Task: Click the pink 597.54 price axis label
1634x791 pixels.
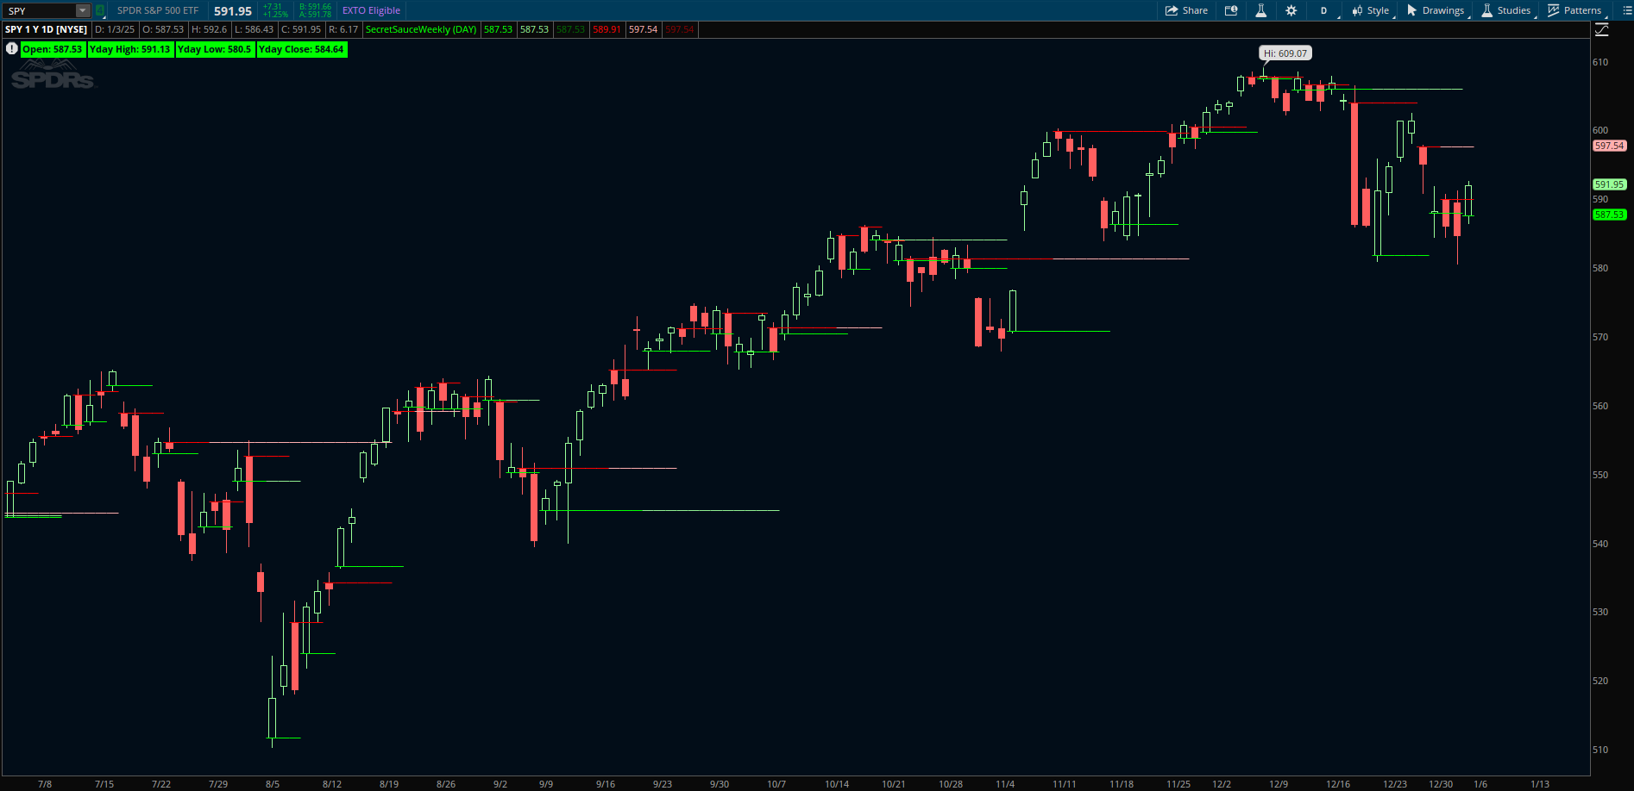Action: tap(1609, 146)
